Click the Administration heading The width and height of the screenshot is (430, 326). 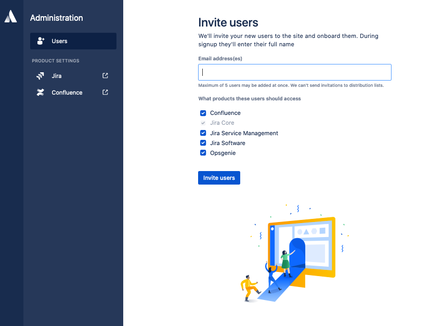[57, 18]
